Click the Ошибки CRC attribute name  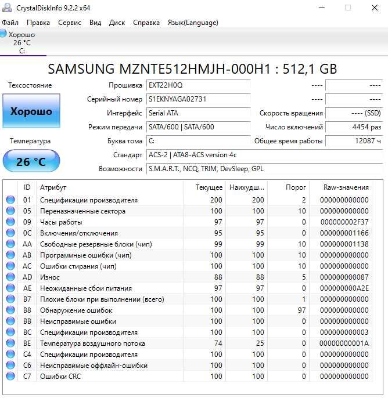(x=60, y=377)
